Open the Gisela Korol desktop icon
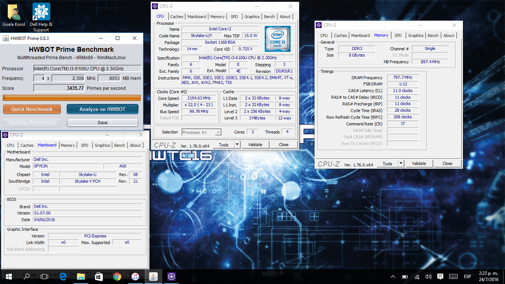 pos(14,16)
